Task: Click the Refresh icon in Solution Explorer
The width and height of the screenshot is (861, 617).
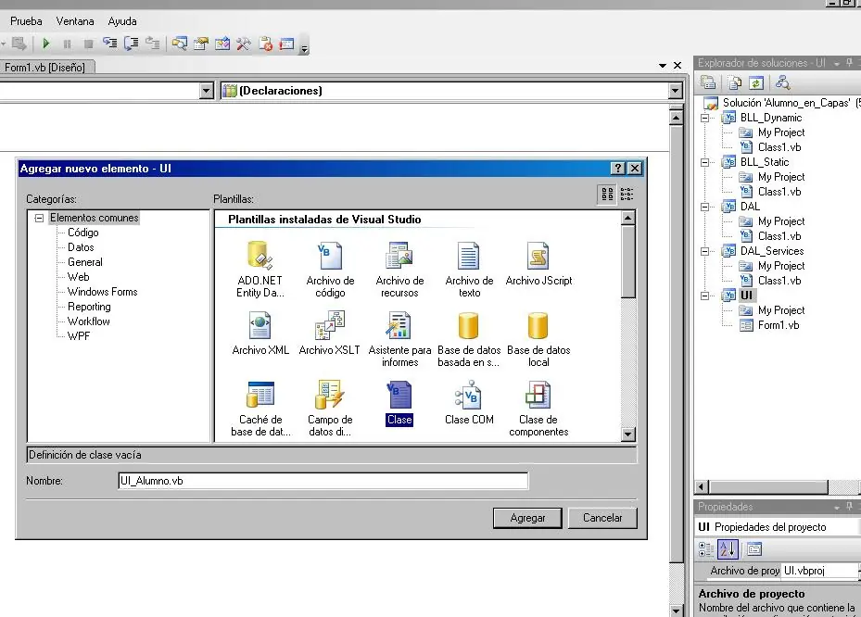Action: (756, 82)
